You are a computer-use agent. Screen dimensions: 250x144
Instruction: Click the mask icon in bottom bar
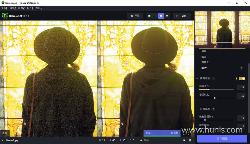pos(184,140)
